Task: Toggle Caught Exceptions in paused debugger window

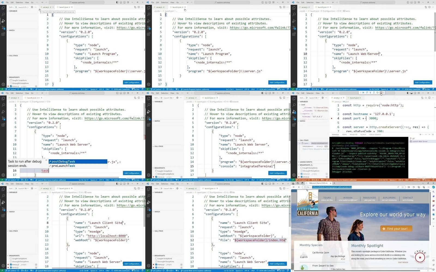Action: pos(302,168)
